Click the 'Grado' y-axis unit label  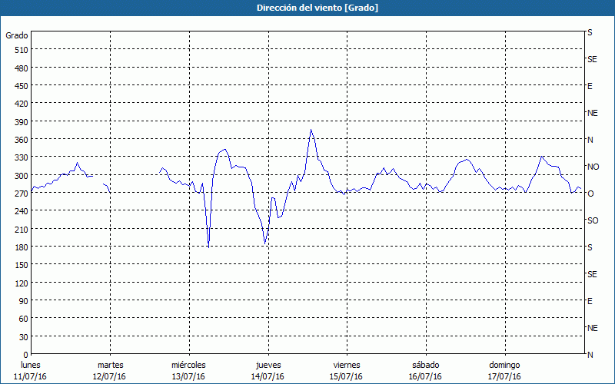[17, 35]
